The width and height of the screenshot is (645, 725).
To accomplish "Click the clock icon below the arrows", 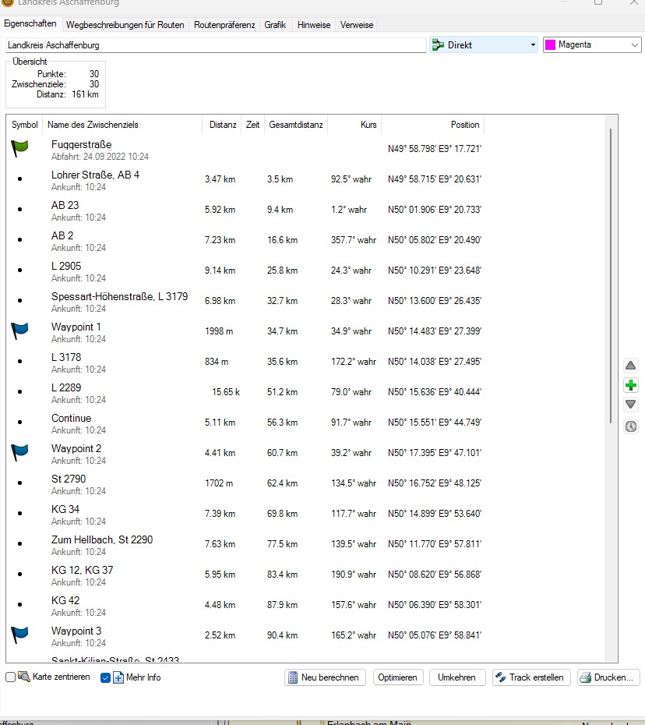I will 631,426.
